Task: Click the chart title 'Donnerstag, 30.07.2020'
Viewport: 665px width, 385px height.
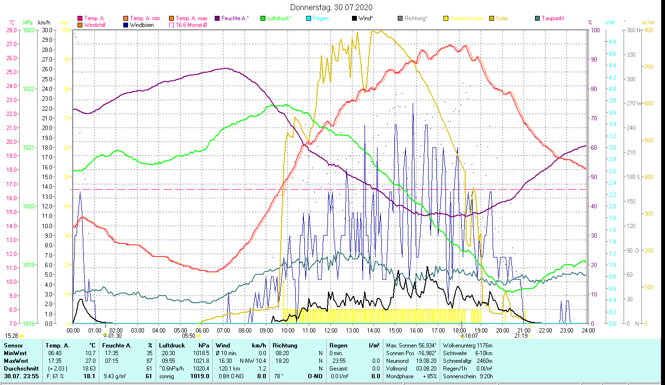Action: point(332,8)
